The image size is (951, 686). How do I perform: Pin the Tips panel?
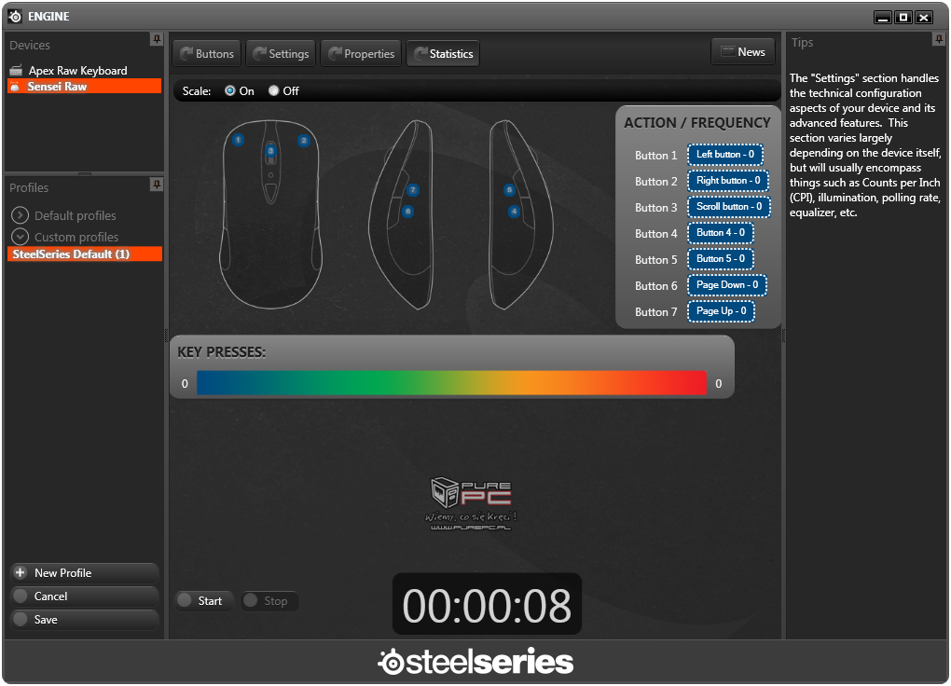(x=939, y=39)
